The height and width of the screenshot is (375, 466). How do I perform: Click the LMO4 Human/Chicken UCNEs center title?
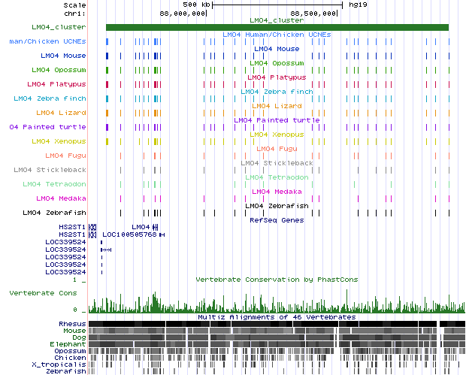pyautogui.click(x=277, y=35)
